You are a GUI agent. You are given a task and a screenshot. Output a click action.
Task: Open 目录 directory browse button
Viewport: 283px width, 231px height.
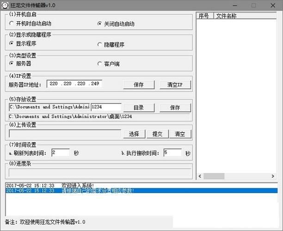tap(139, 108)
